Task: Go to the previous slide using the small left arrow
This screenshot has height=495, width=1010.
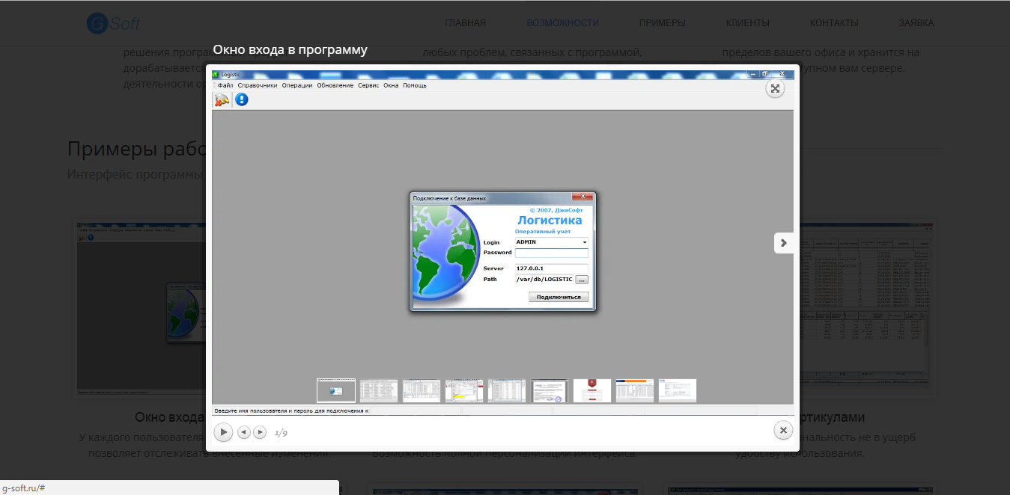Action: 244,432
